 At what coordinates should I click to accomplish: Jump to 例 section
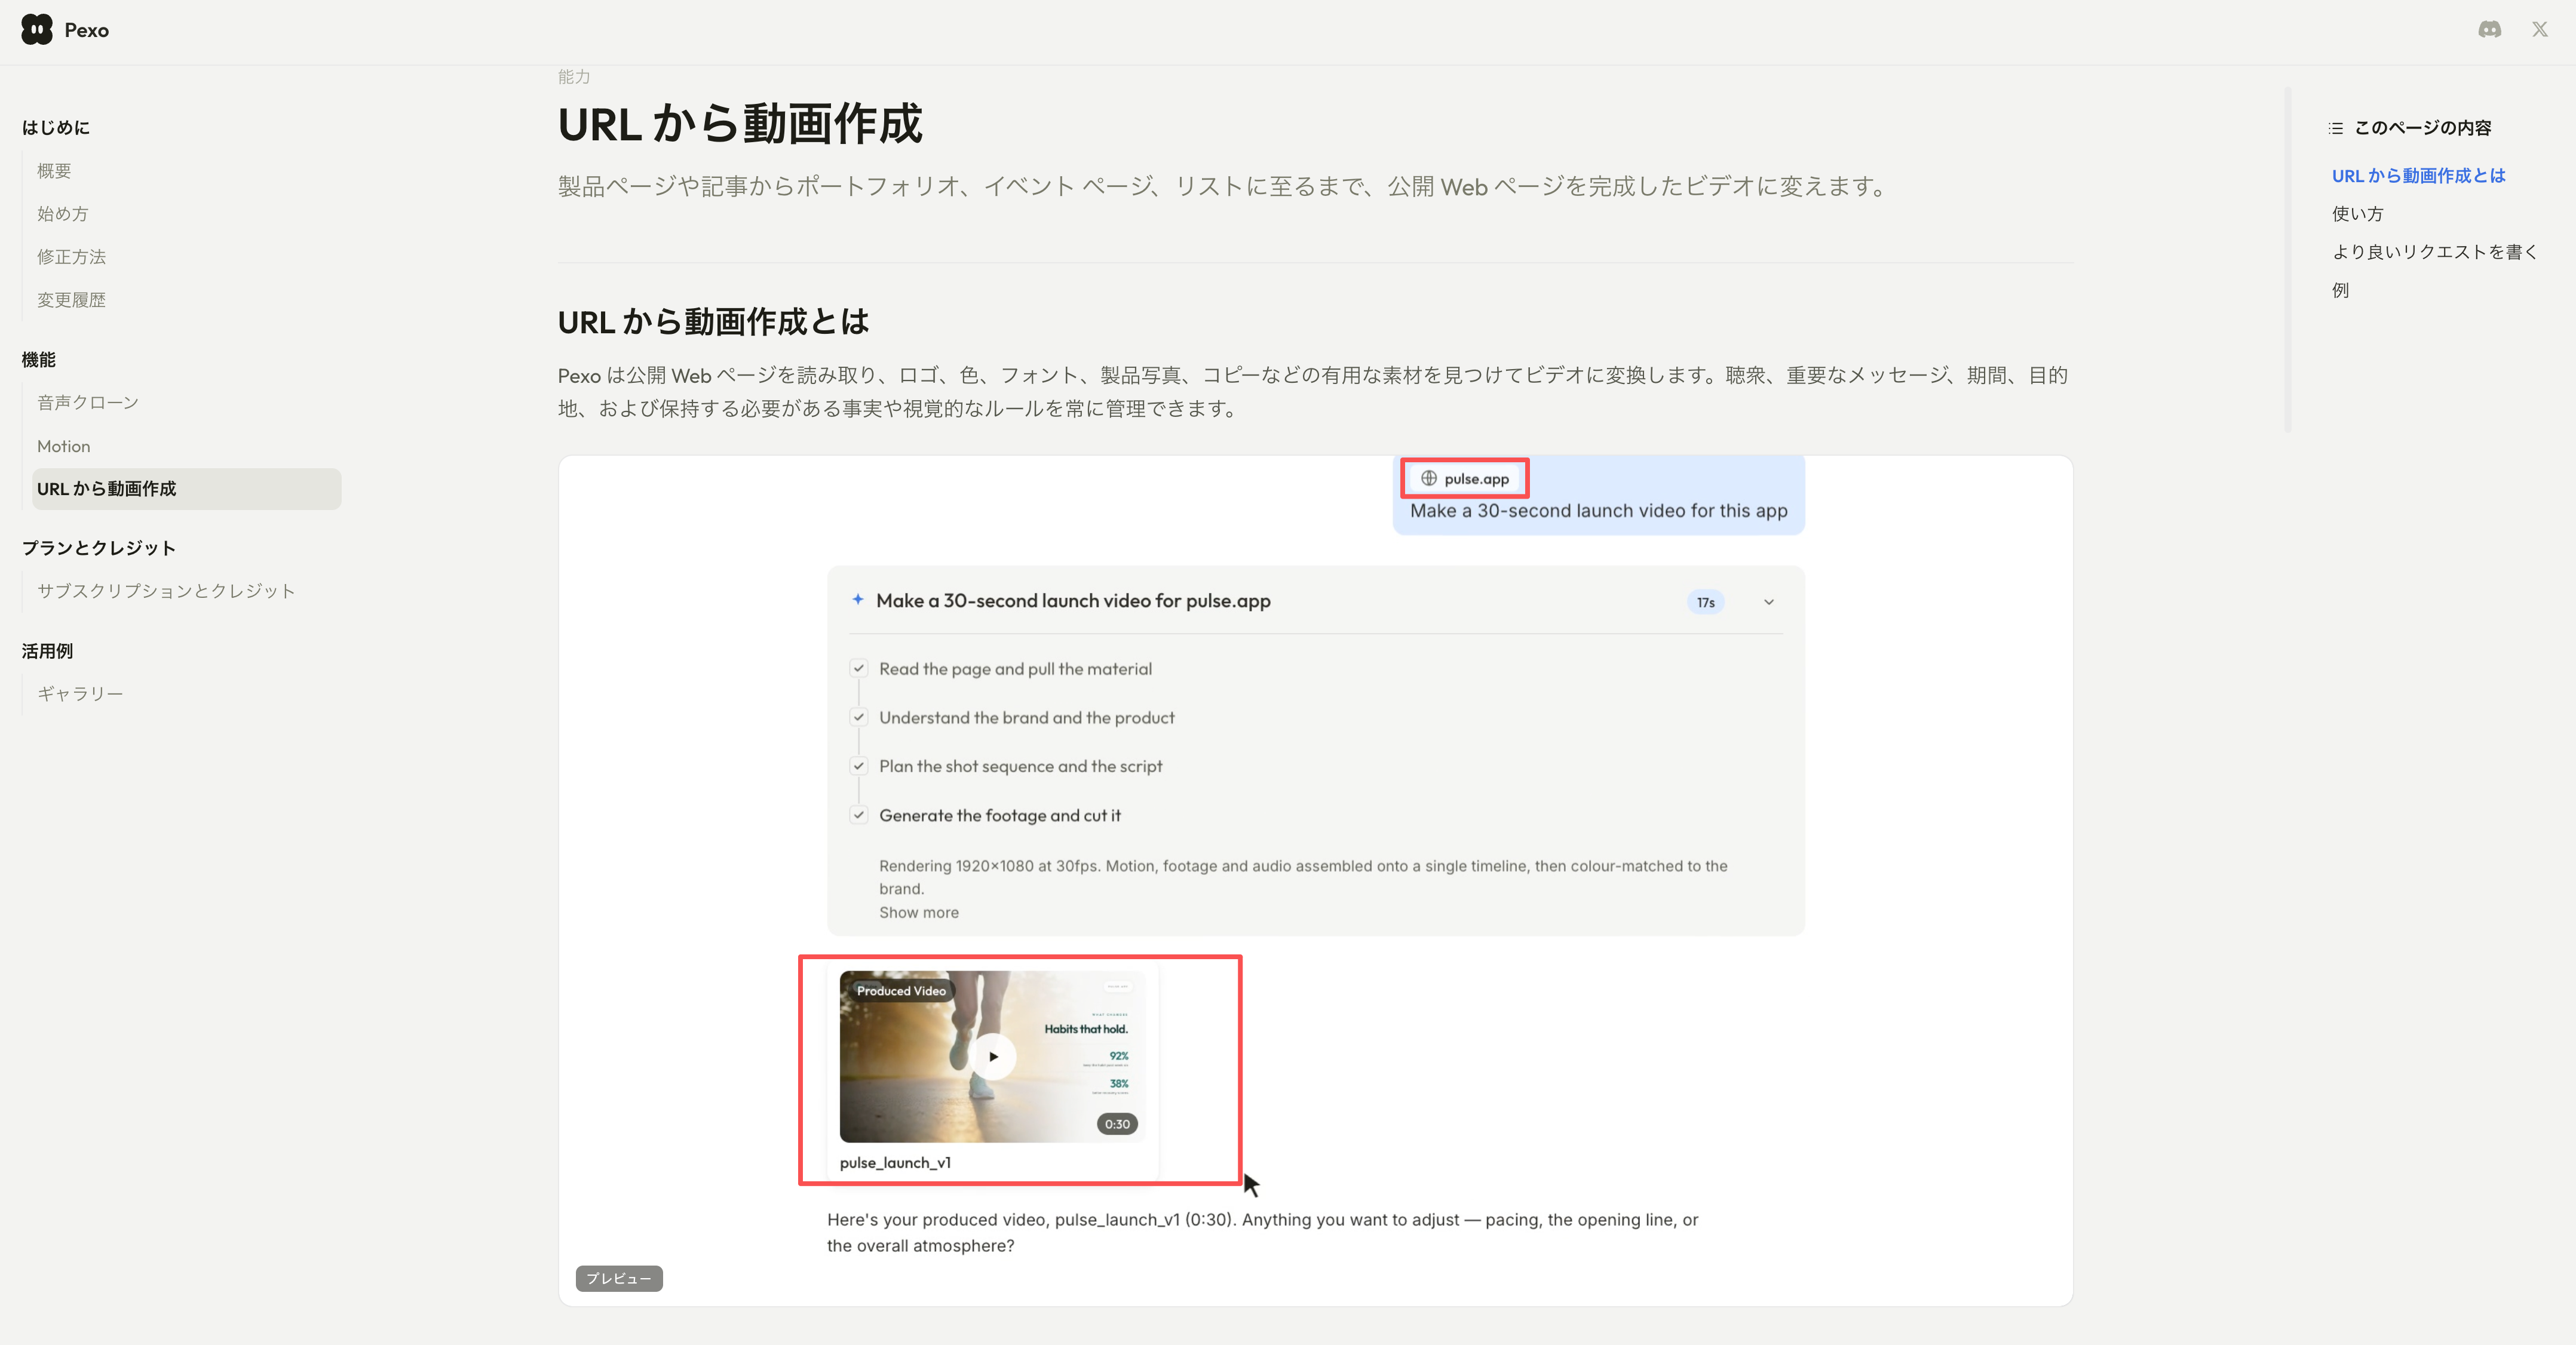click(2340, 290)
